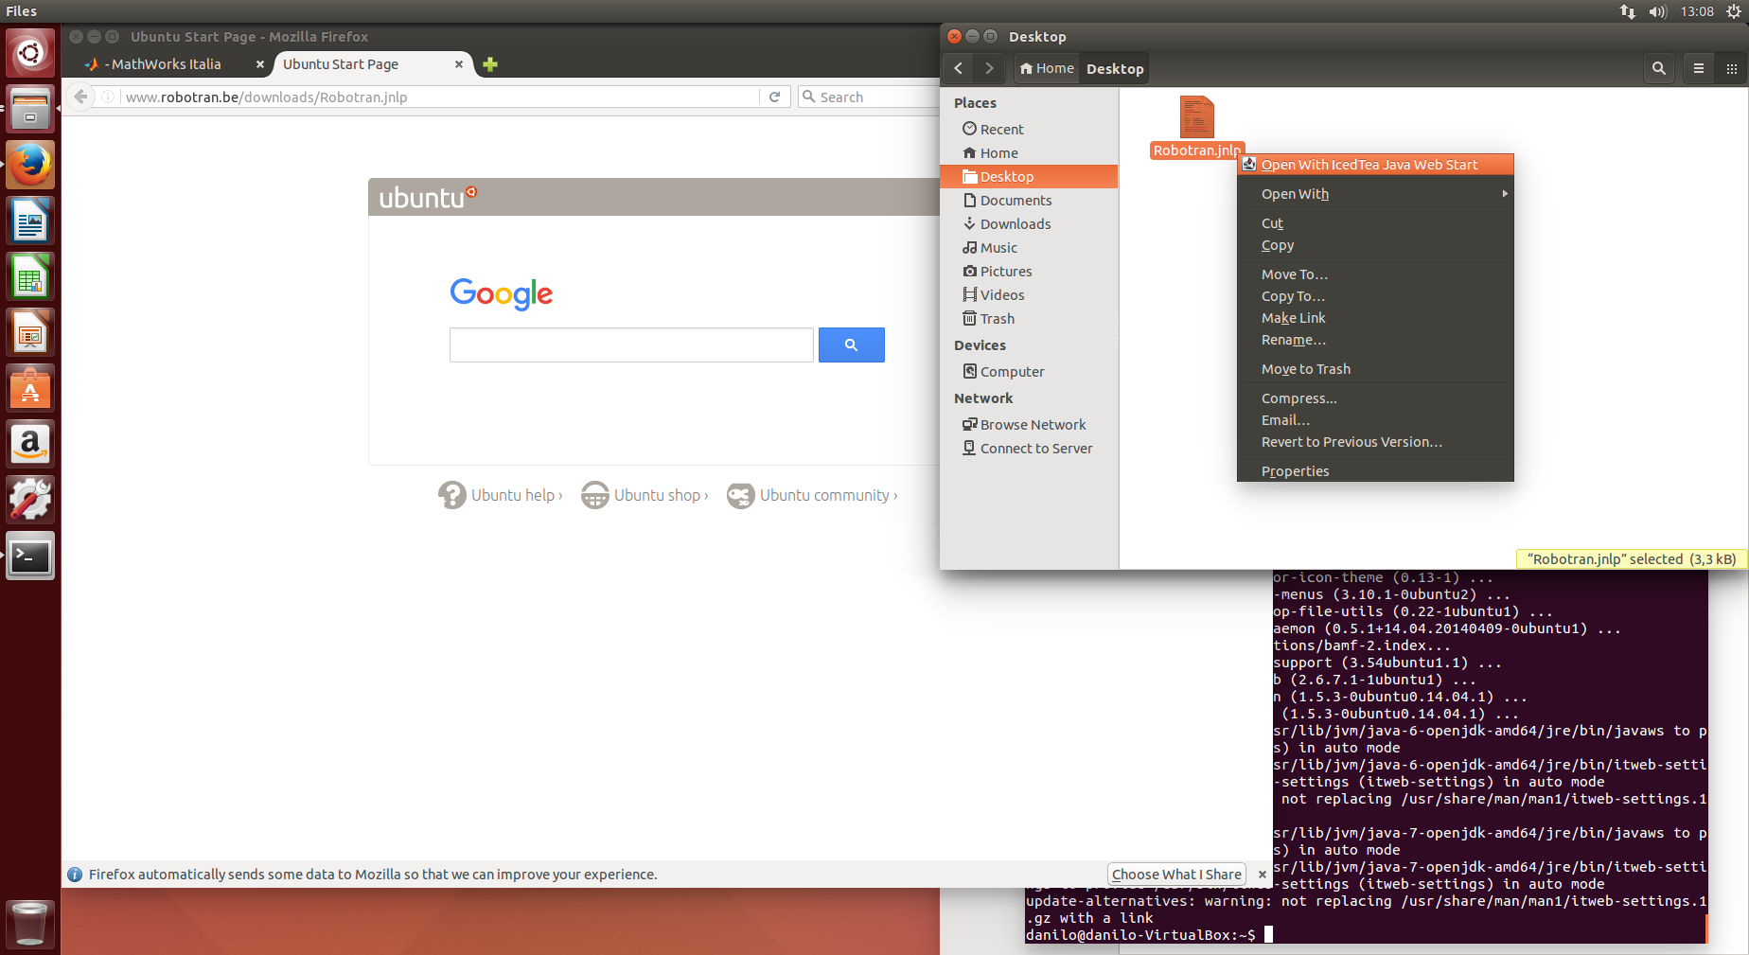Open Pictures in Places sidebar

click(1029, 272)
